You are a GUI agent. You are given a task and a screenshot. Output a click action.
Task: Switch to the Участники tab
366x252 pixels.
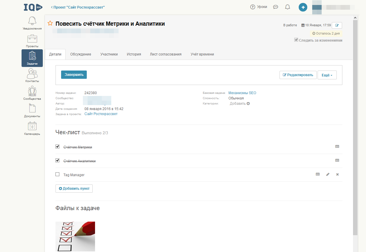[x=109, y=54]
